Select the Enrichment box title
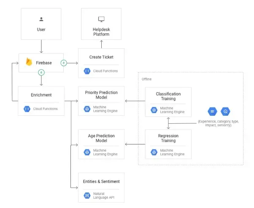The height and width of the screenshot is (208, 254). (41, 95)
